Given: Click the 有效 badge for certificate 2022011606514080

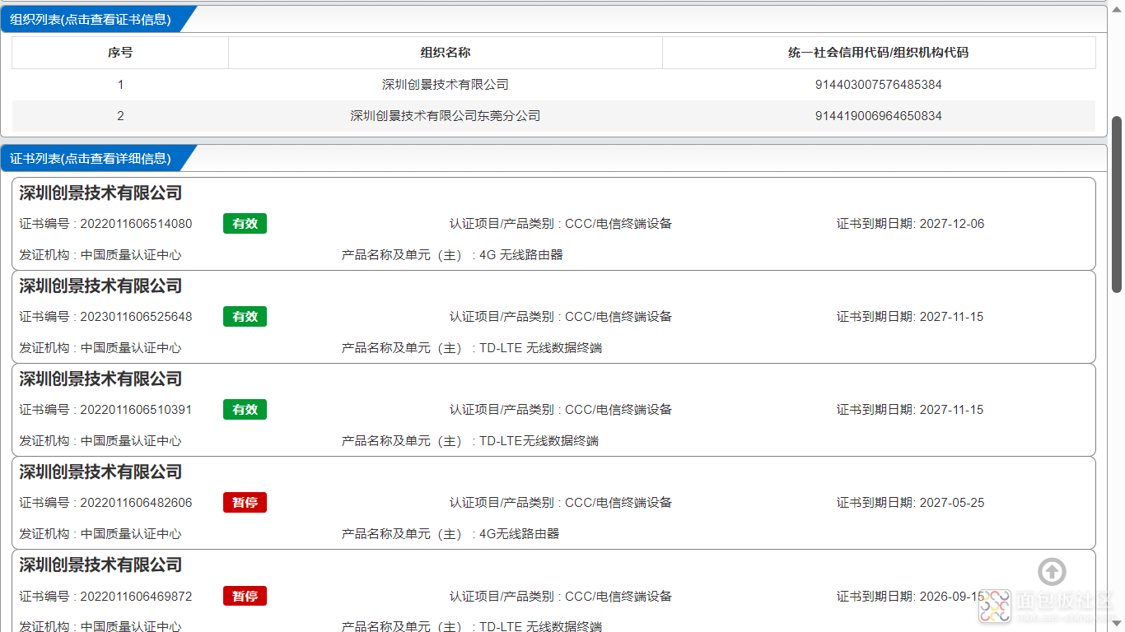Looking at the screenshot, I should [x=245, y=224].
